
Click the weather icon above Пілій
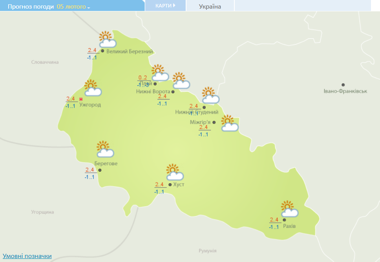160,73
